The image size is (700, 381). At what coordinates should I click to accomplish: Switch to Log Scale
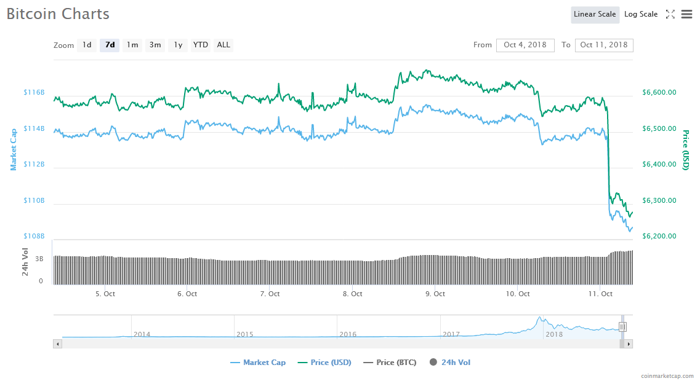coord(641,14)
